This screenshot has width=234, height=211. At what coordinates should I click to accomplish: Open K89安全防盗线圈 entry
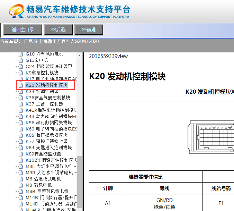click(x=43, y=154)
